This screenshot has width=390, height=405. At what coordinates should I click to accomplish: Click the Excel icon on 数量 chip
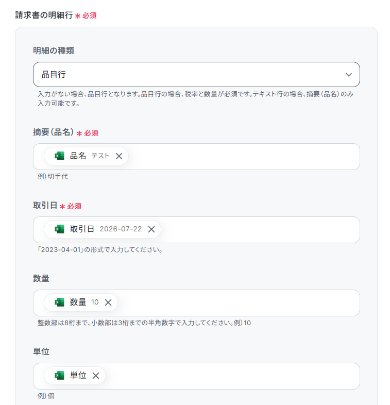tap(59, 302)
